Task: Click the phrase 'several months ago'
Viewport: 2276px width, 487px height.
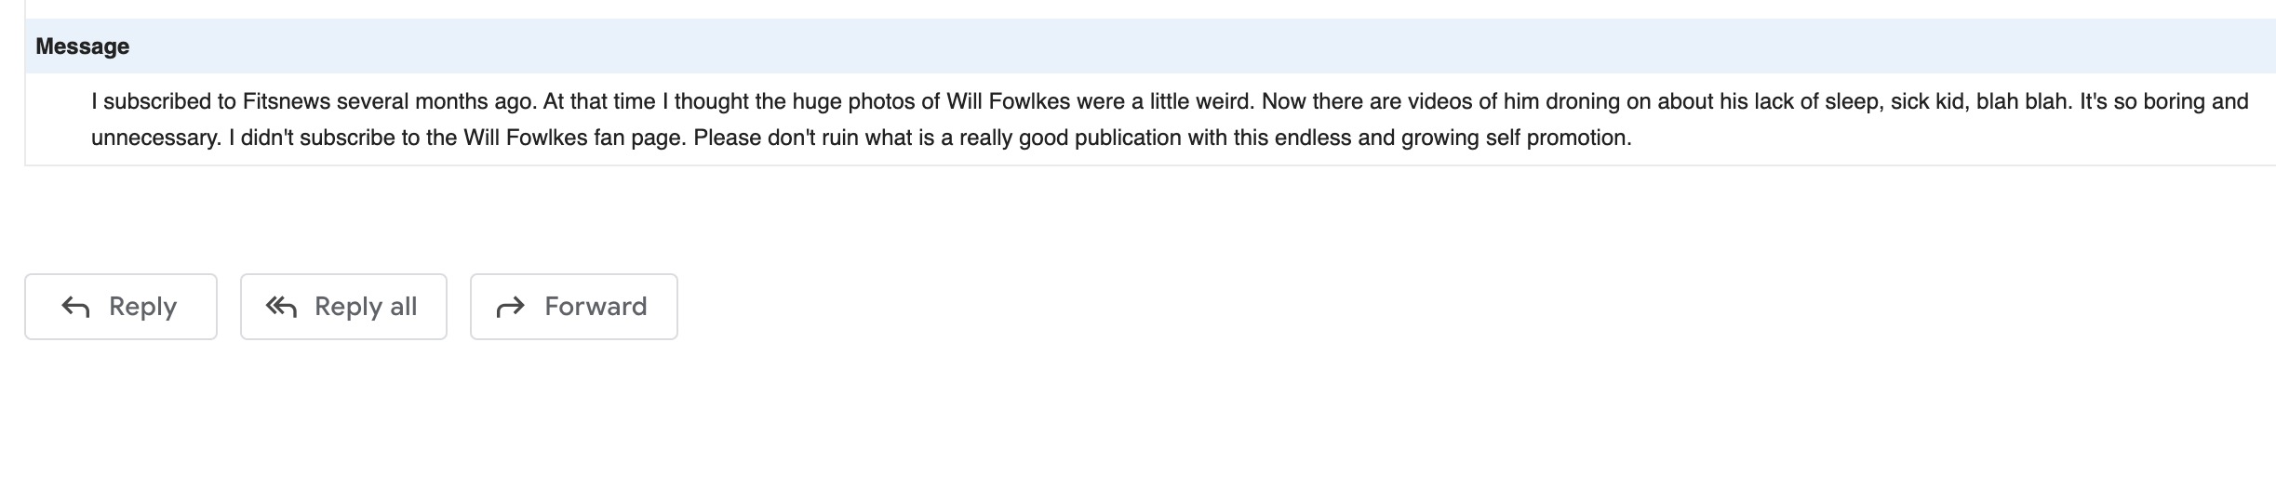Action: [436, 101]
